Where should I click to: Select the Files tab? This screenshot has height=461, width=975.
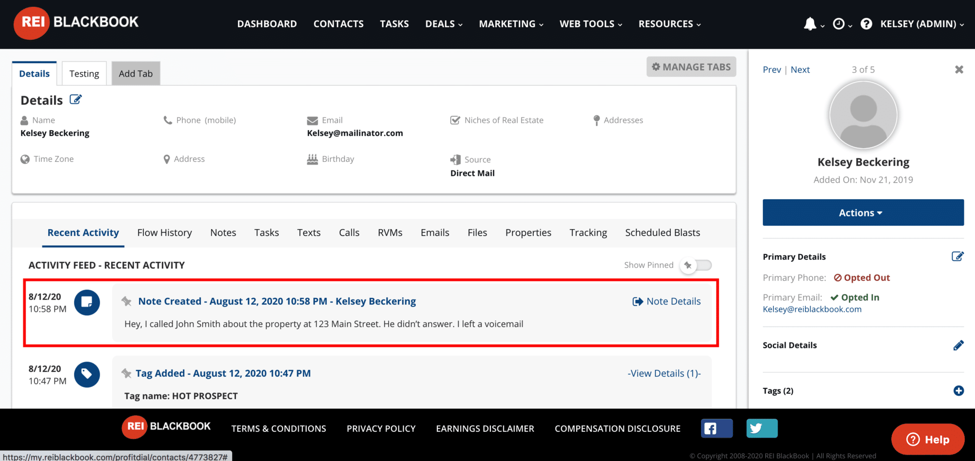[477, 233]
